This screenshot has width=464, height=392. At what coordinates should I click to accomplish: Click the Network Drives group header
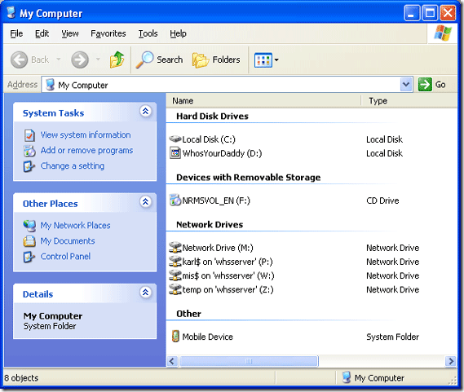coord(210,225)
